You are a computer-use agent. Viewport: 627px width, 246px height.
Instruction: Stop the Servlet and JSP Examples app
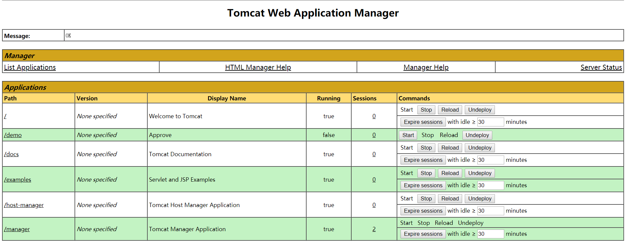(x=426, y=173)
